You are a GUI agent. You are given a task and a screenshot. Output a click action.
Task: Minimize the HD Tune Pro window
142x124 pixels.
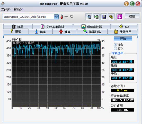tap(126, 4)
